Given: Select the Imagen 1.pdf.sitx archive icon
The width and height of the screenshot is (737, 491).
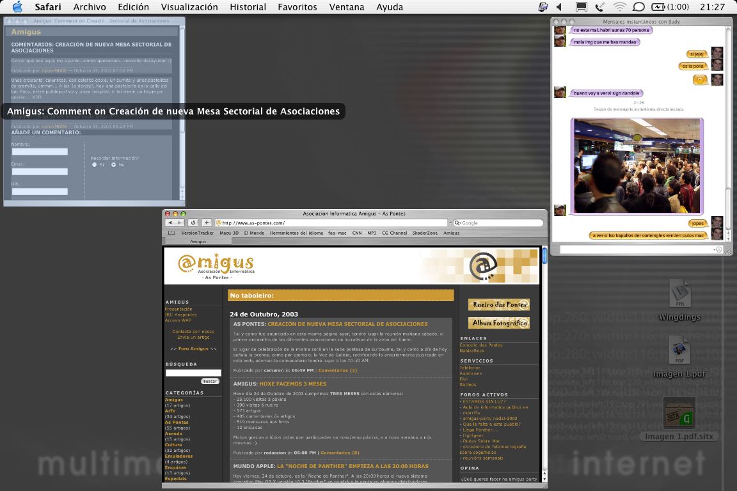Looking at the screenshot, I should tap(679, 414).
